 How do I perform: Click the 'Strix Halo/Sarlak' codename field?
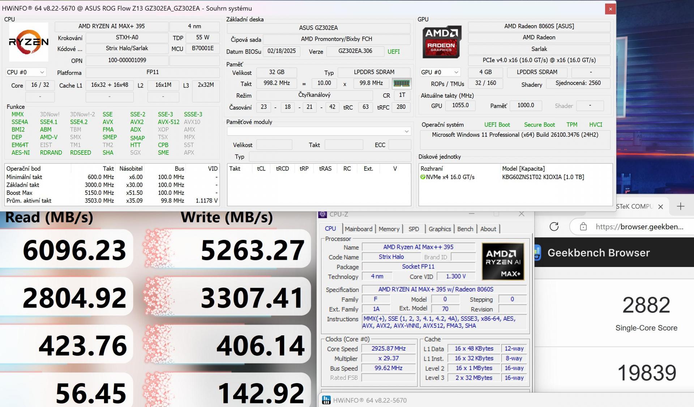pyautogui.click(x=127, y=48)
